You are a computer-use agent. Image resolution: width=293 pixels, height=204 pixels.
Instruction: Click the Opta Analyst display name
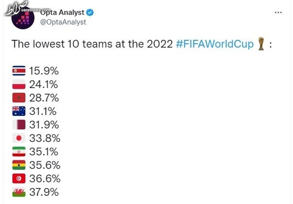[62, 12]
